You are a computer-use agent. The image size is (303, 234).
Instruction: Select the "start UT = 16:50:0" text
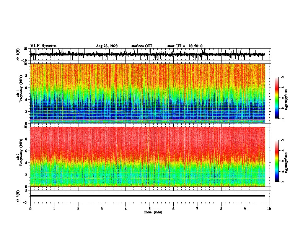point(185,46)
